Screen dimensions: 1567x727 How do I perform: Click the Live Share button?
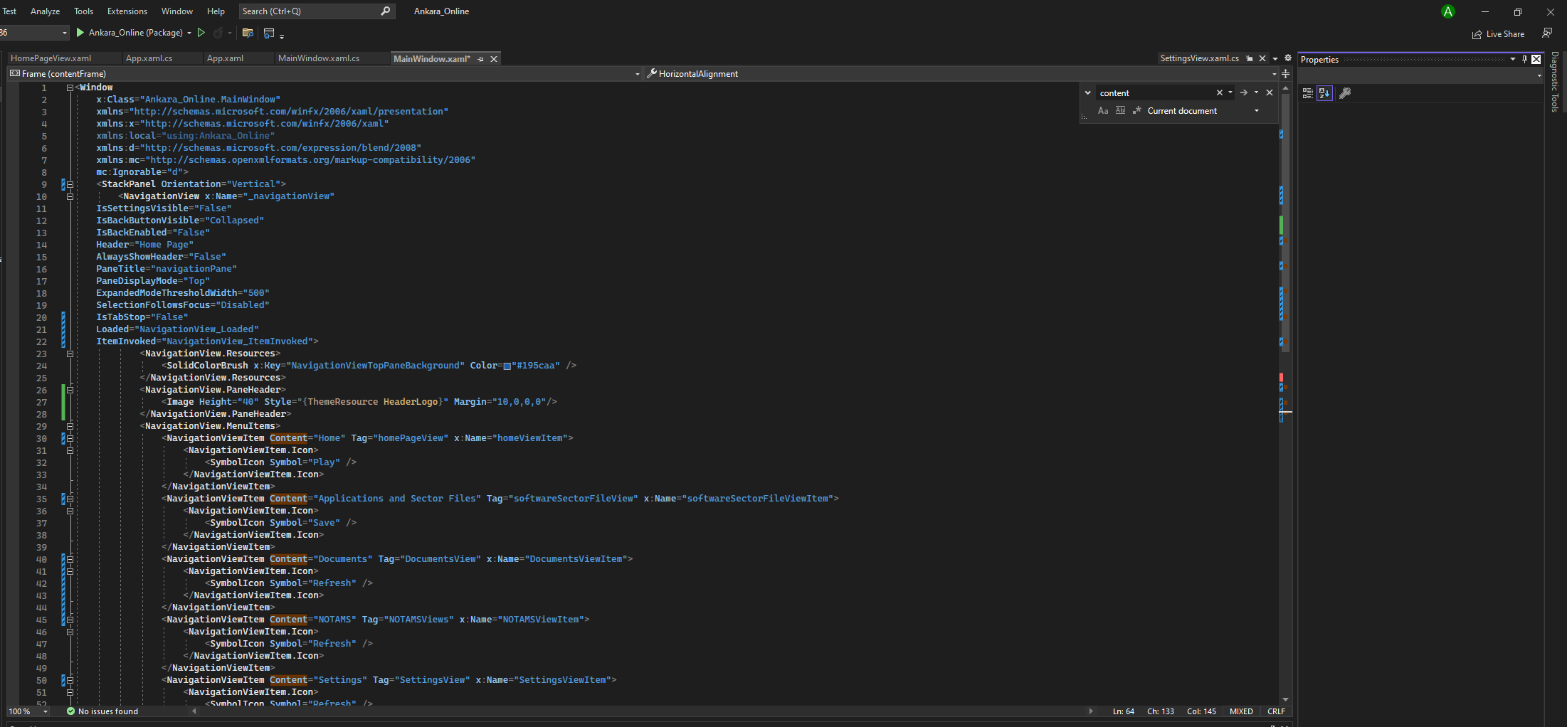point(1499,34)
